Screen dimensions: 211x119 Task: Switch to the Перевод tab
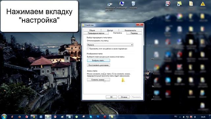[134, 33]
